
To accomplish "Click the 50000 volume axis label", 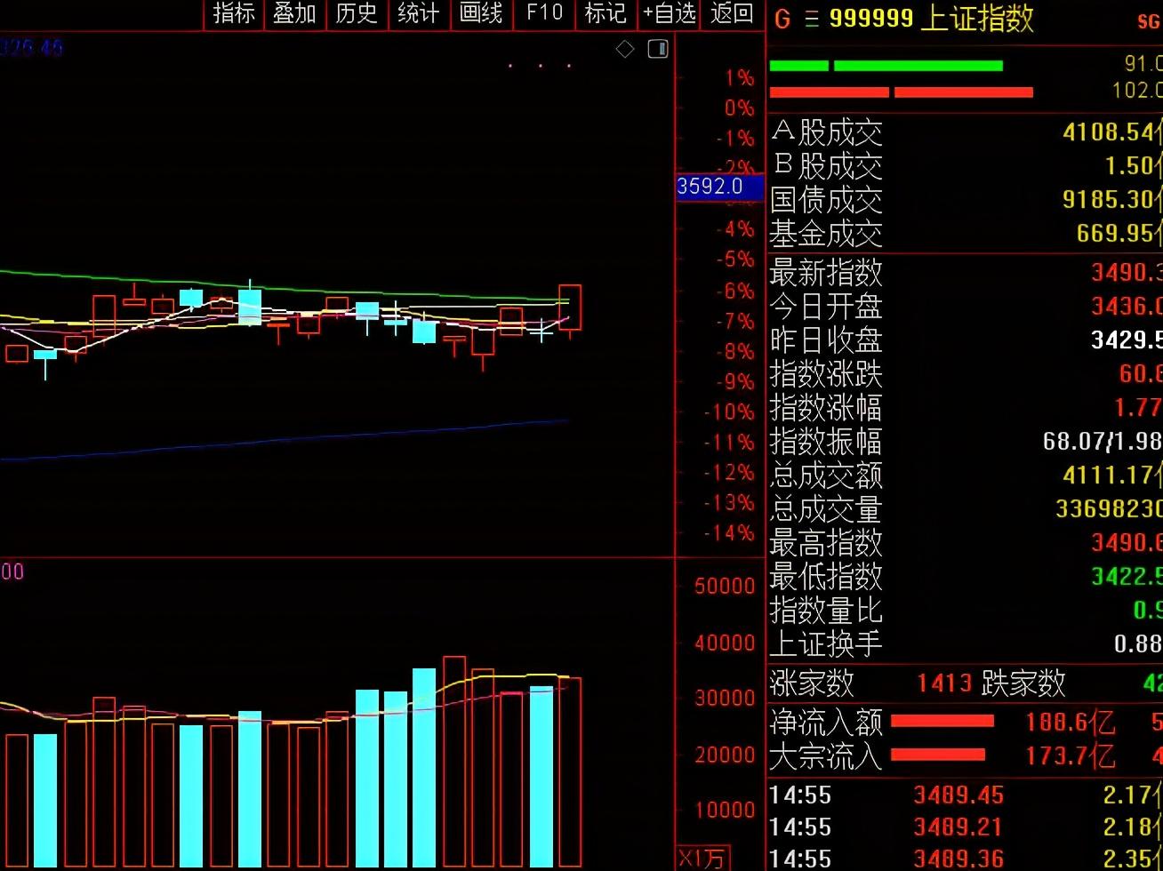I will (725, 586).
